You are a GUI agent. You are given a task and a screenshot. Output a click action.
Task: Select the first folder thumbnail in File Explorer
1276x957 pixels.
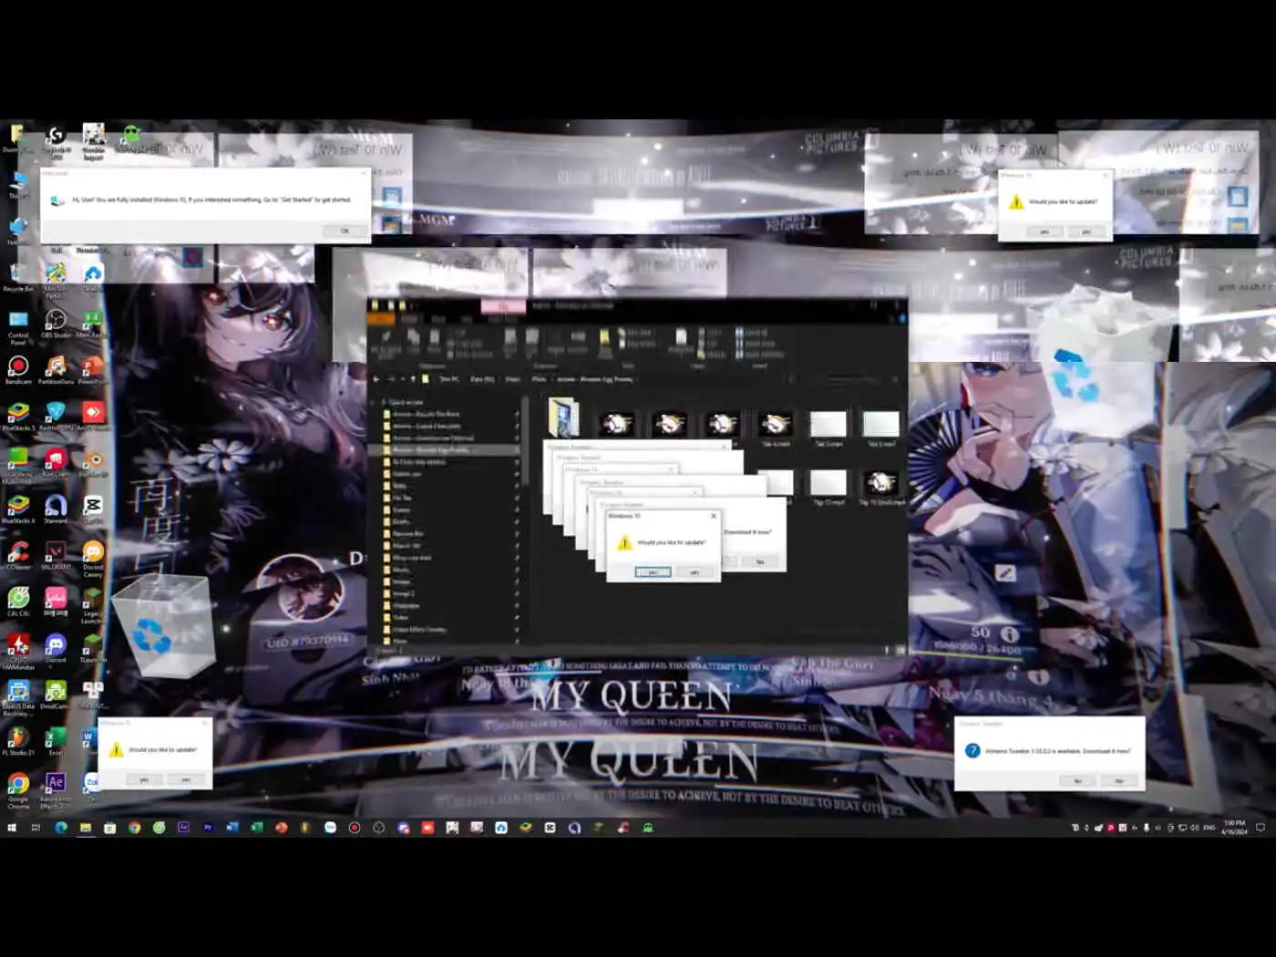(563, 418)
